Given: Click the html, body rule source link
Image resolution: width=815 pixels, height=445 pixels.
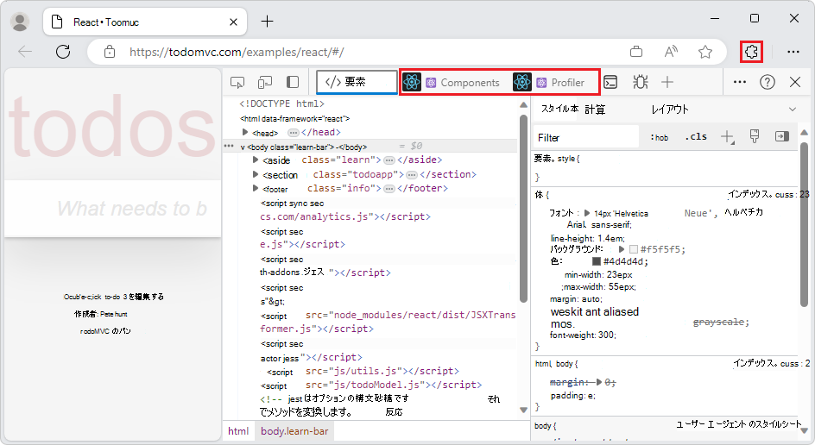Looking at the screenshot, I should (x=771, y=363).
